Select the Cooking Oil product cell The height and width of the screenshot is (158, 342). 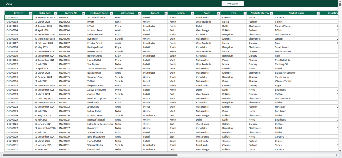[x=297, y=64]
